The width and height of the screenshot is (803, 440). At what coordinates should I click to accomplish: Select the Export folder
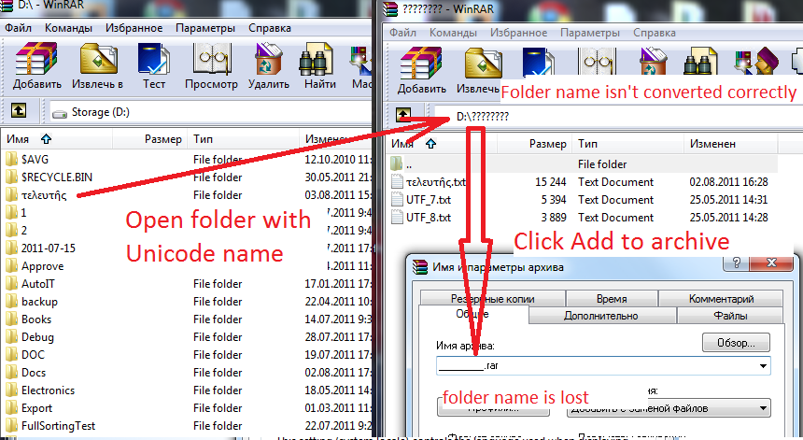[36, 408]
